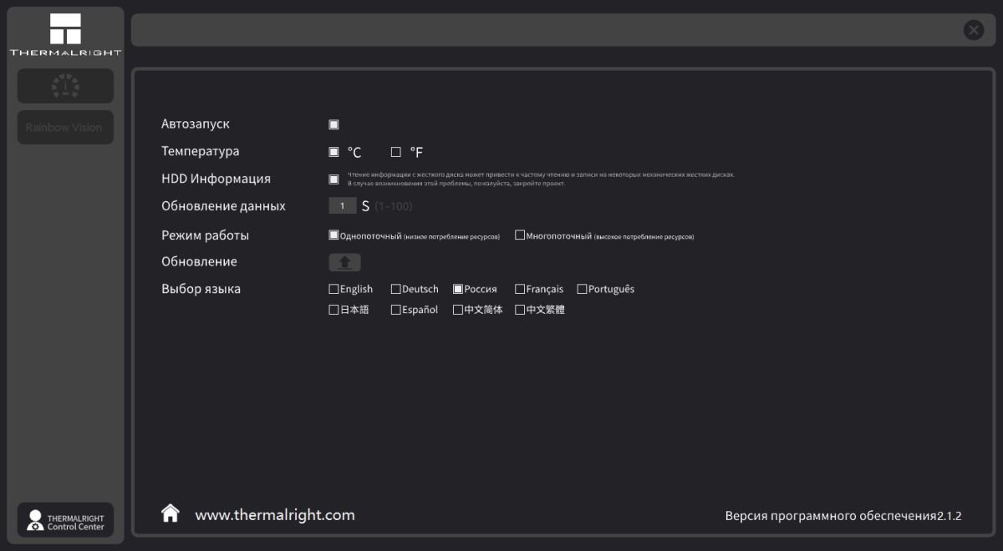Choose Français language
The image size is (1003, 551).
tap(520, 289)
